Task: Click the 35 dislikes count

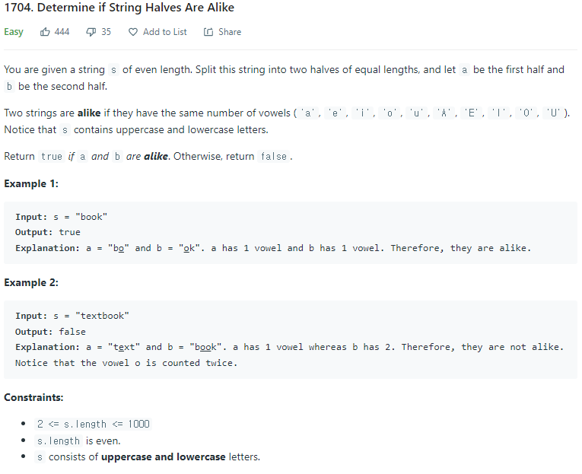Action: [x=106, y=32]
